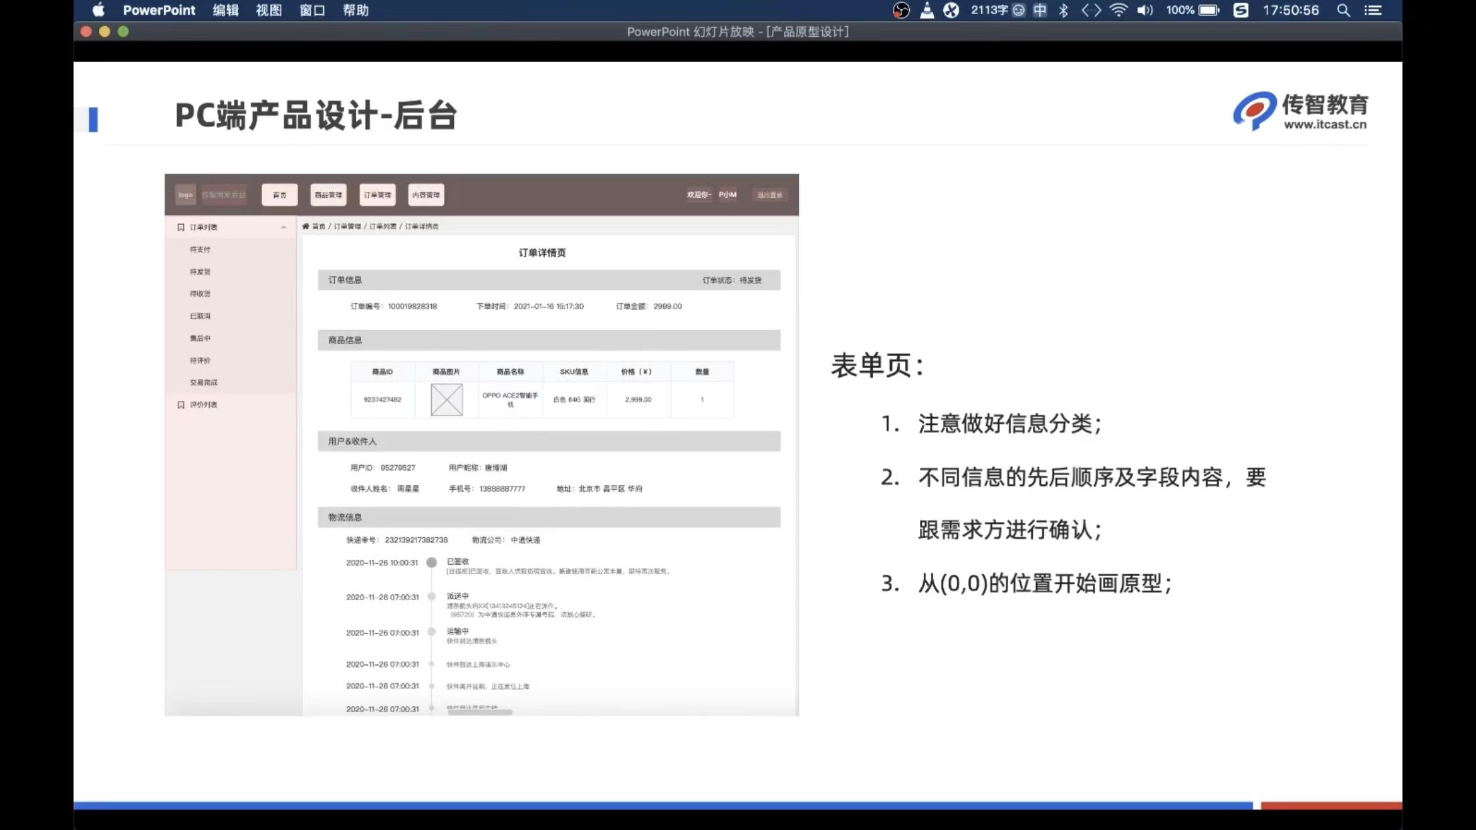
Task: Click the product image placeholder thumbnail
Action: 447,400
